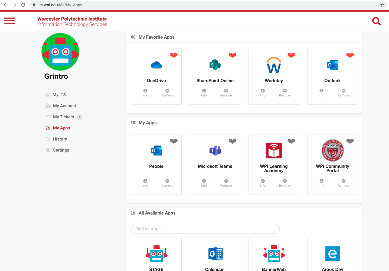Launch the Microsoft Teams icon
The height and width of the screenshot is (271, 389).
pyautogui.click(x=215, y=150)
